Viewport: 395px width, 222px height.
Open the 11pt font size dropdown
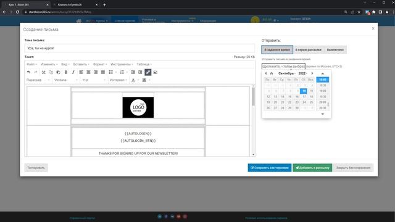94,80
